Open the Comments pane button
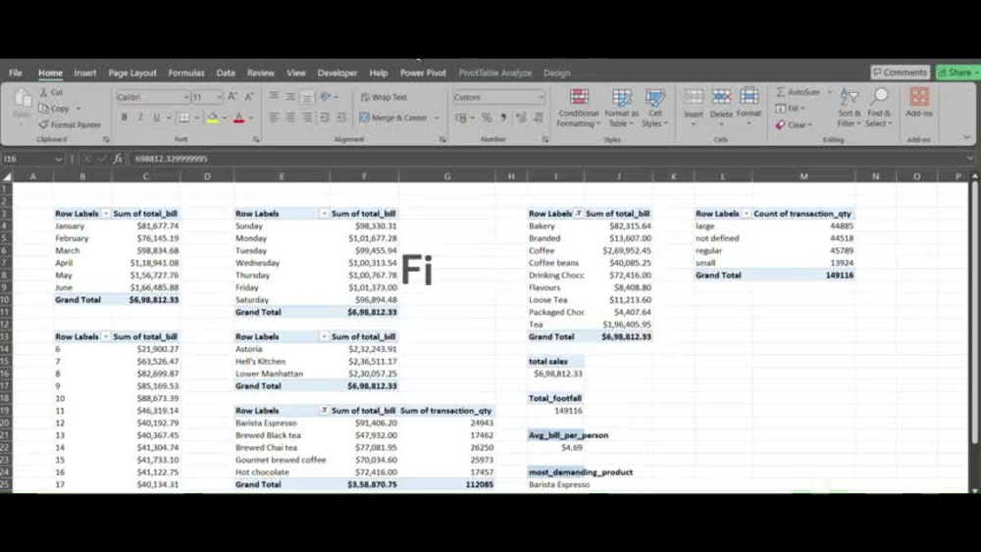The width and height of the screenshot is (981, 552). coord(901,73)
